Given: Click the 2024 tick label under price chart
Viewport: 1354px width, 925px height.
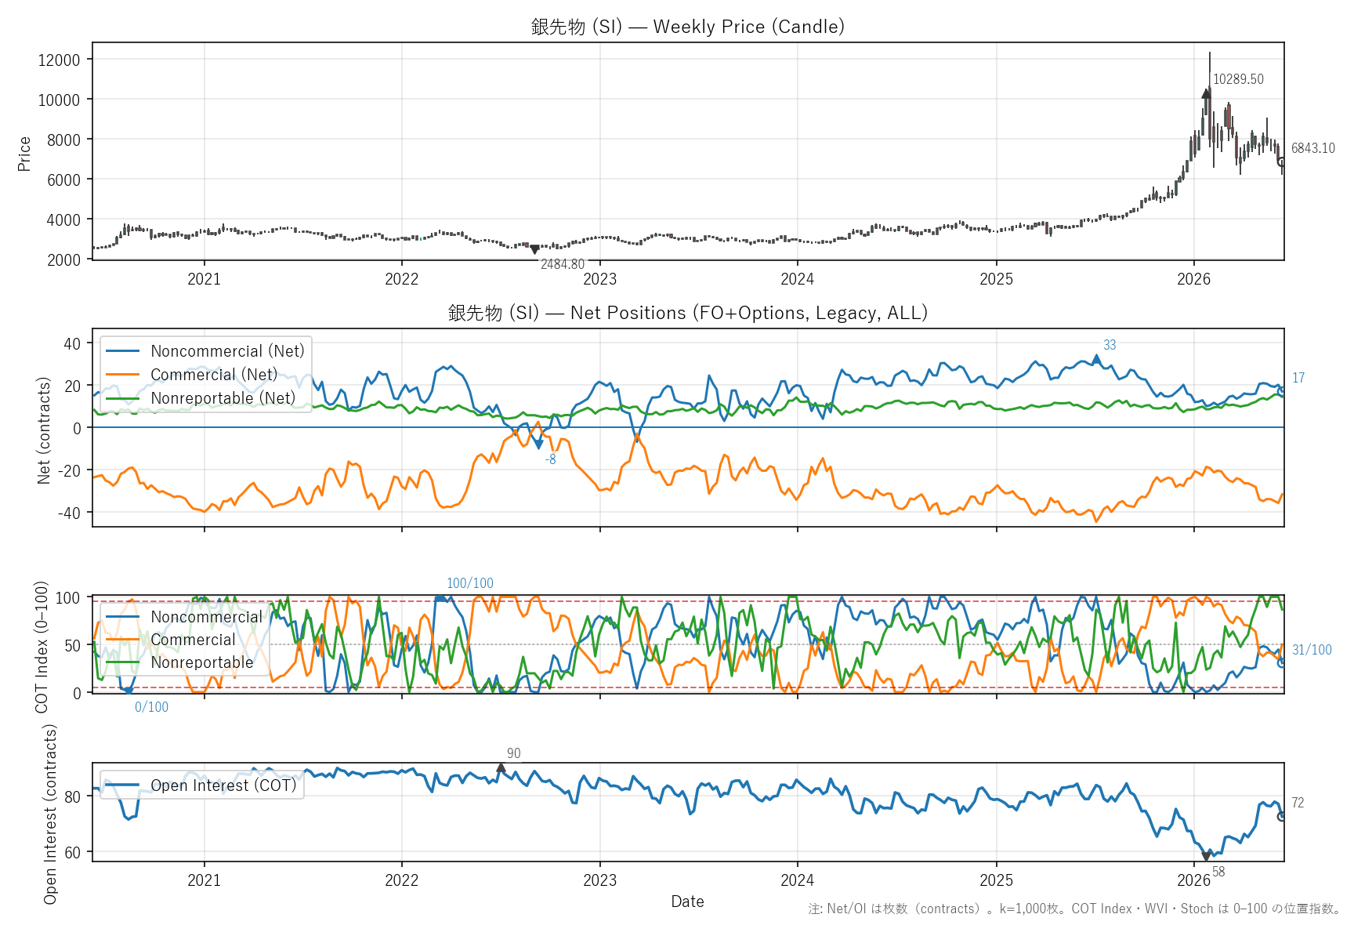Looking at the screenshot, I should [798, 279].
